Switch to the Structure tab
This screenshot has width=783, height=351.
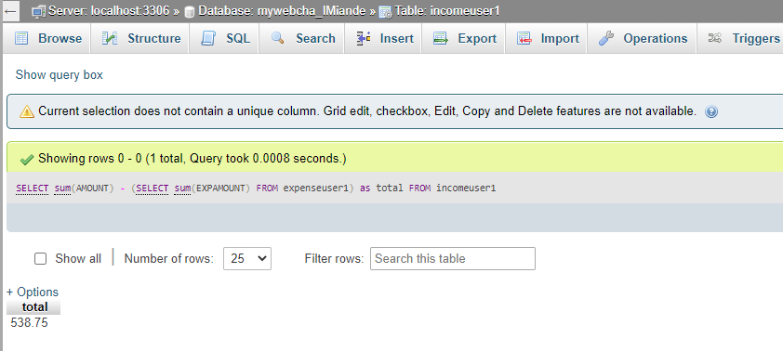click(141, 38)
